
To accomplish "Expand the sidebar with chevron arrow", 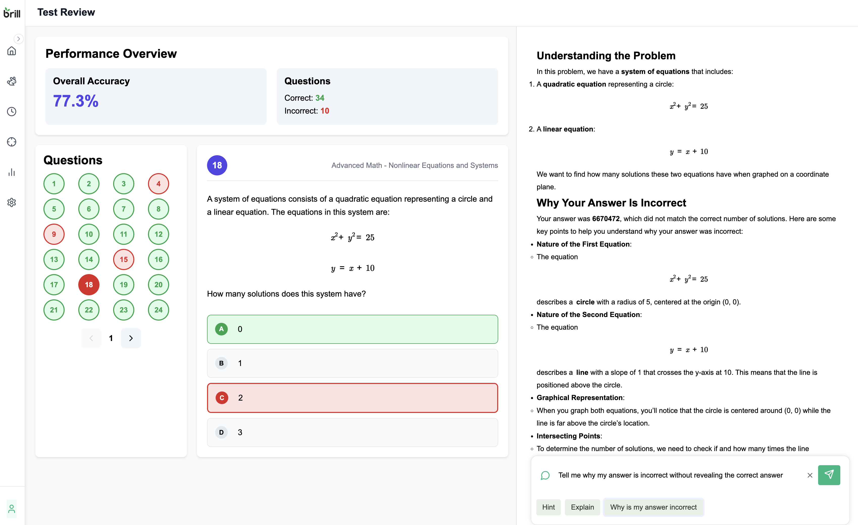I will (x=18, y=39).
